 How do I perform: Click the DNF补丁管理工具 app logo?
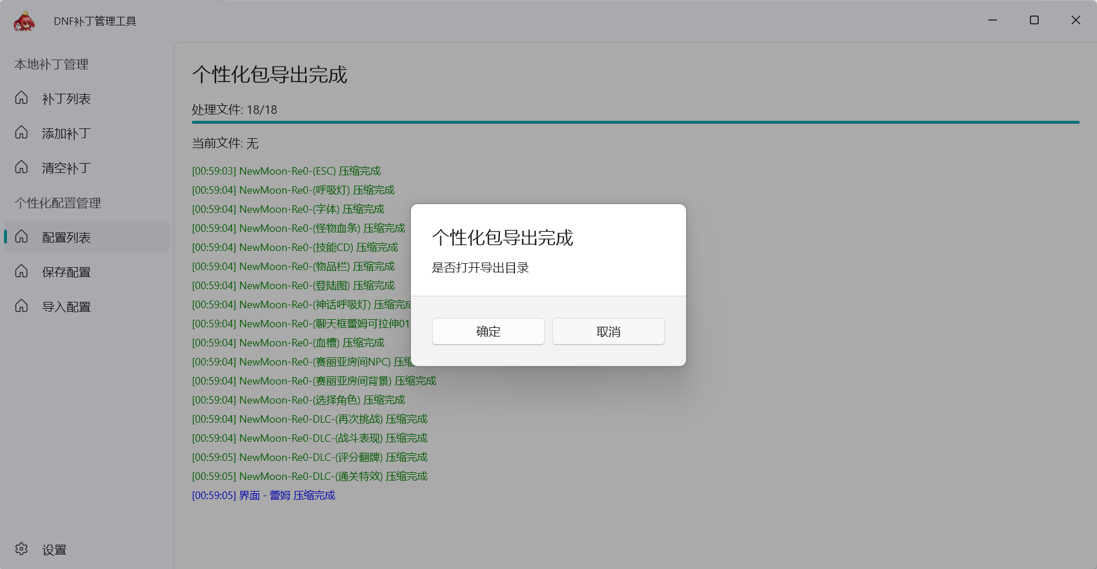[24, 20]
